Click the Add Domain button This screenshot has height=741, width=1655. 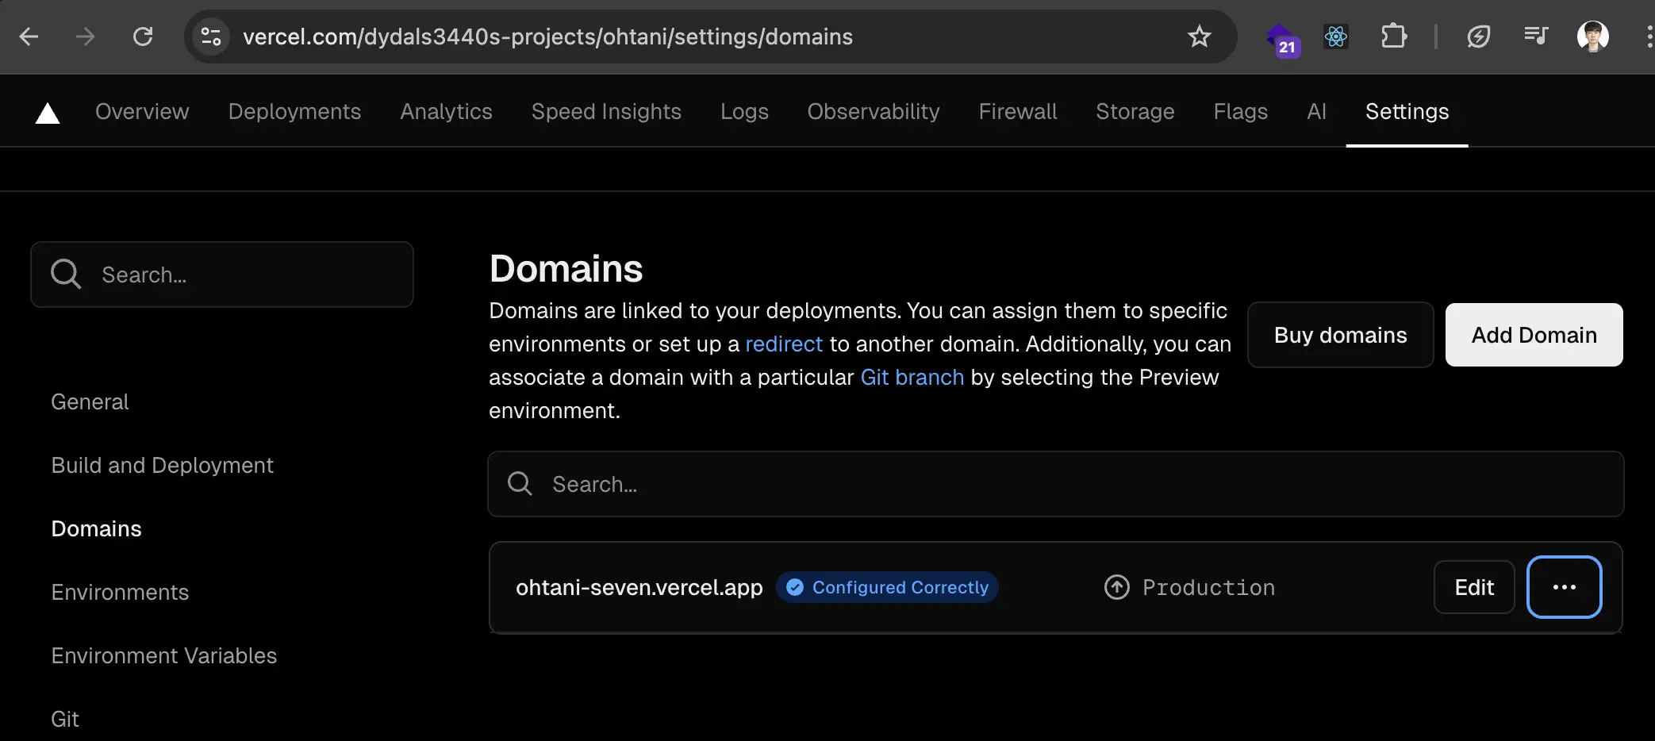1534,335
